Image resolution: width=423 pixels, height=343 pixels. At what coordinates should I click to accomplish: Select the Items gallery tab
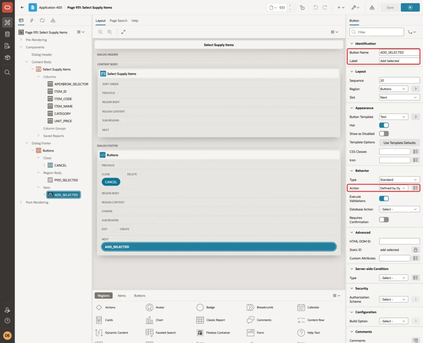point(122,296)
